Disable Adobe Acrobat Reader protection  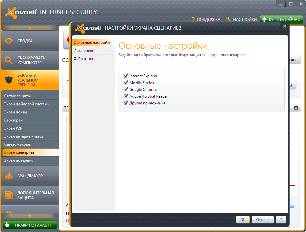tap(126, 96)
